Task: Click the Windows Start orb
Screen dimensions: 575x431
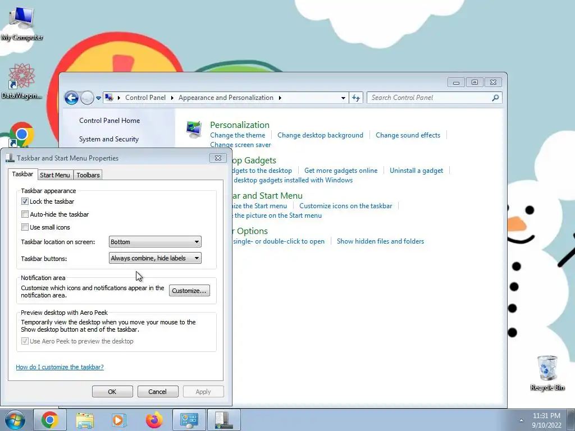Action: click(15, 420)
